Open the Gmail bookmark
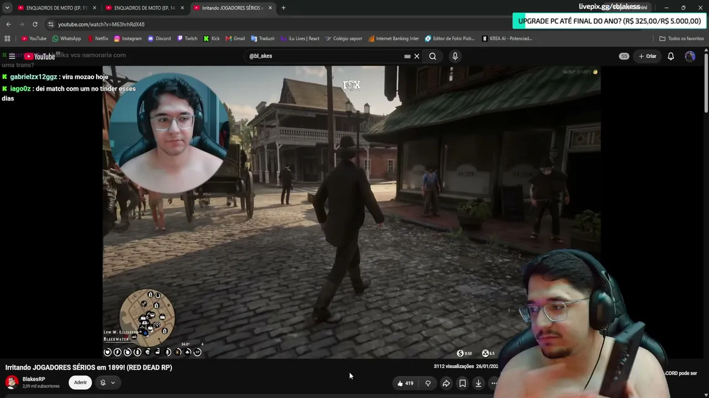The image size is (709, 398). tap(235, 39)
